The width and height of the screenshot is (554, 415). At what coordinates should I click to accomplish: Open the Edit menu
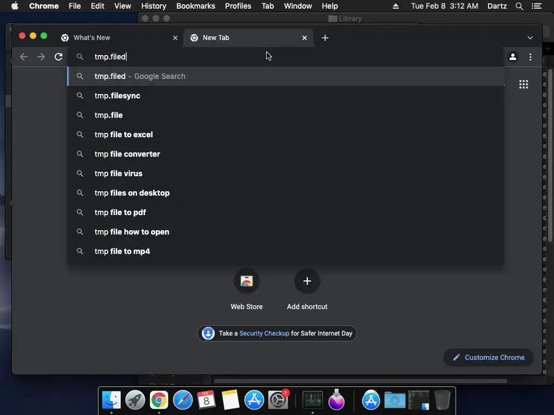point(97,6)
